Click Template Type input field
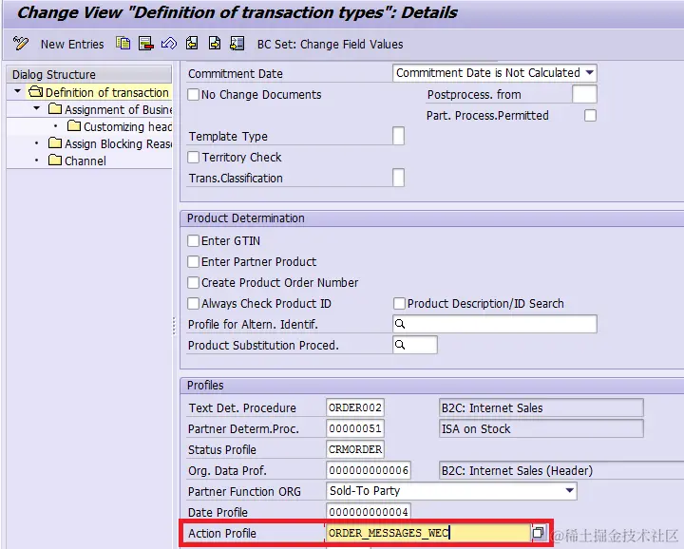The height and width of the screenshot is (549, 684). pos(398,136)
